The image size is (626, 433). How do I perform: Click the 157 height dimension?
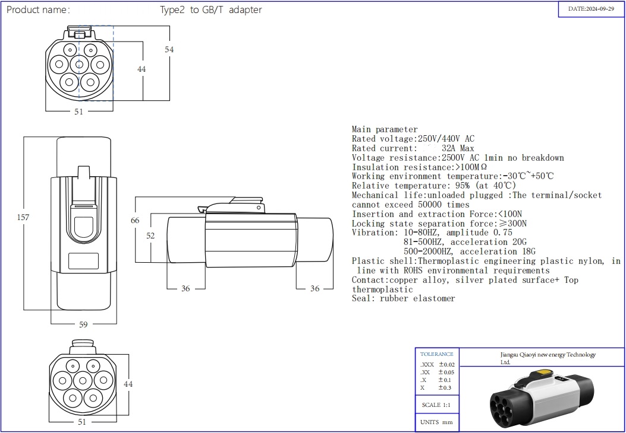tap(23, 218)
